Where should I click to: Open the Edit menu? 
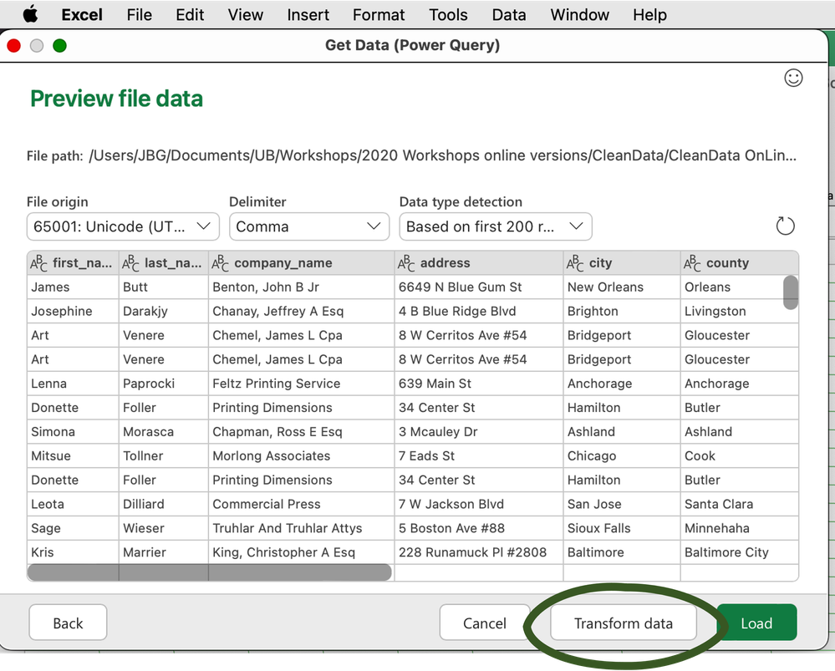[x=190, y=14]
